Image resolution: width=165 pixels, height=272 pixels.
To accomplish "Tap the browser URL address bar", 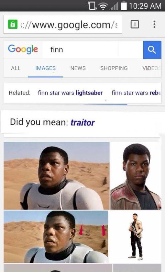I will pos(63,24).
